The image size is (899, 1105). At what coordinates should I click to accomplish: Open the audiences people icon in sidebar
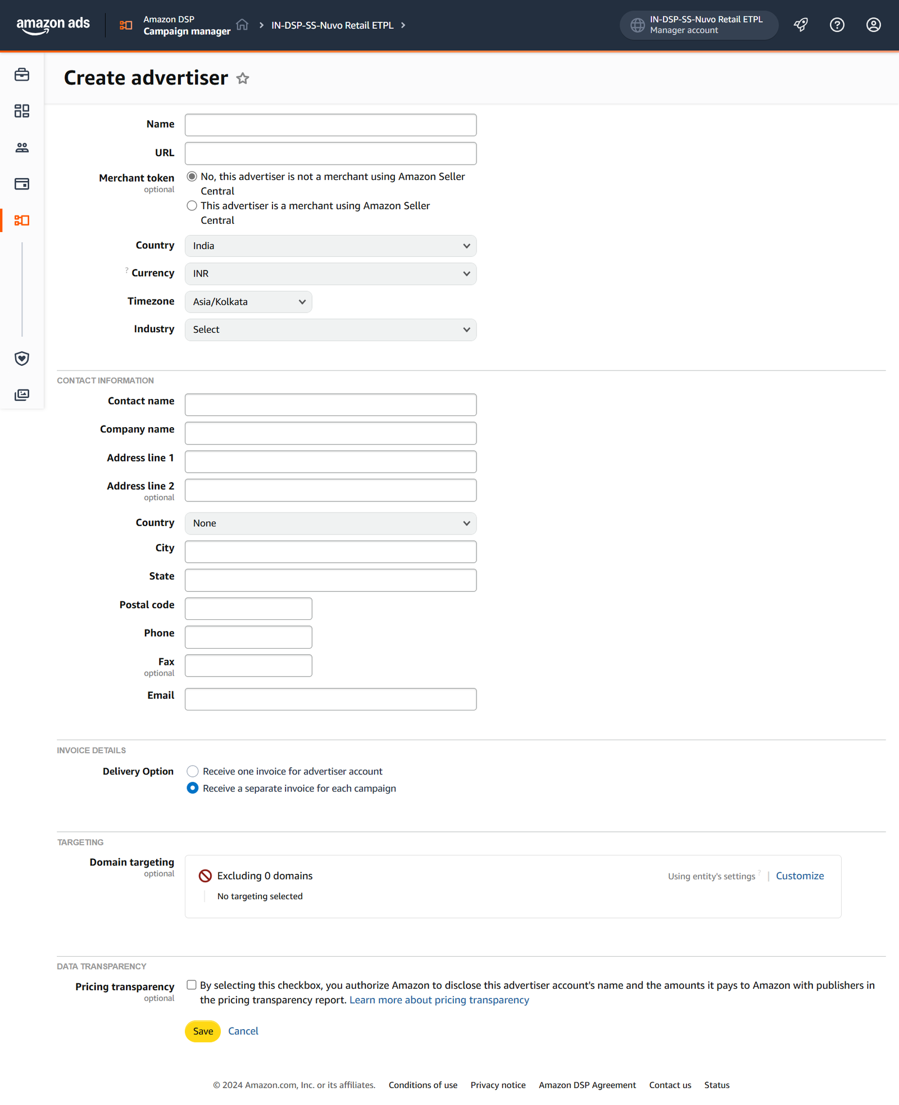click(22, 147)
